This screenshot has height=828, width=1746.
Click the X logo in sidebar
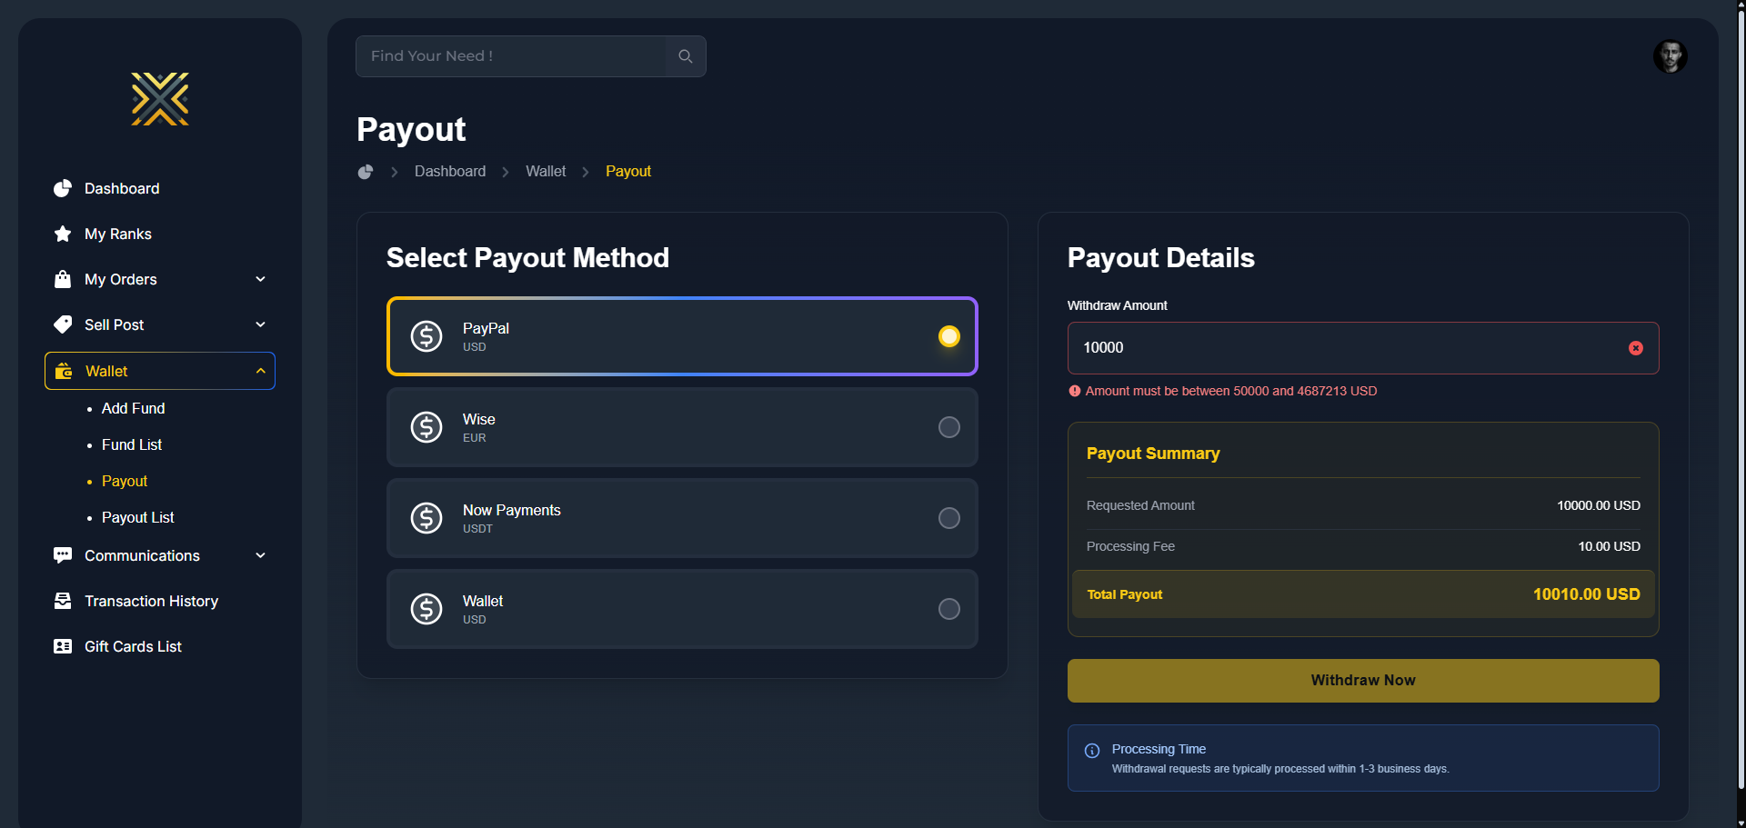(160, 99)
